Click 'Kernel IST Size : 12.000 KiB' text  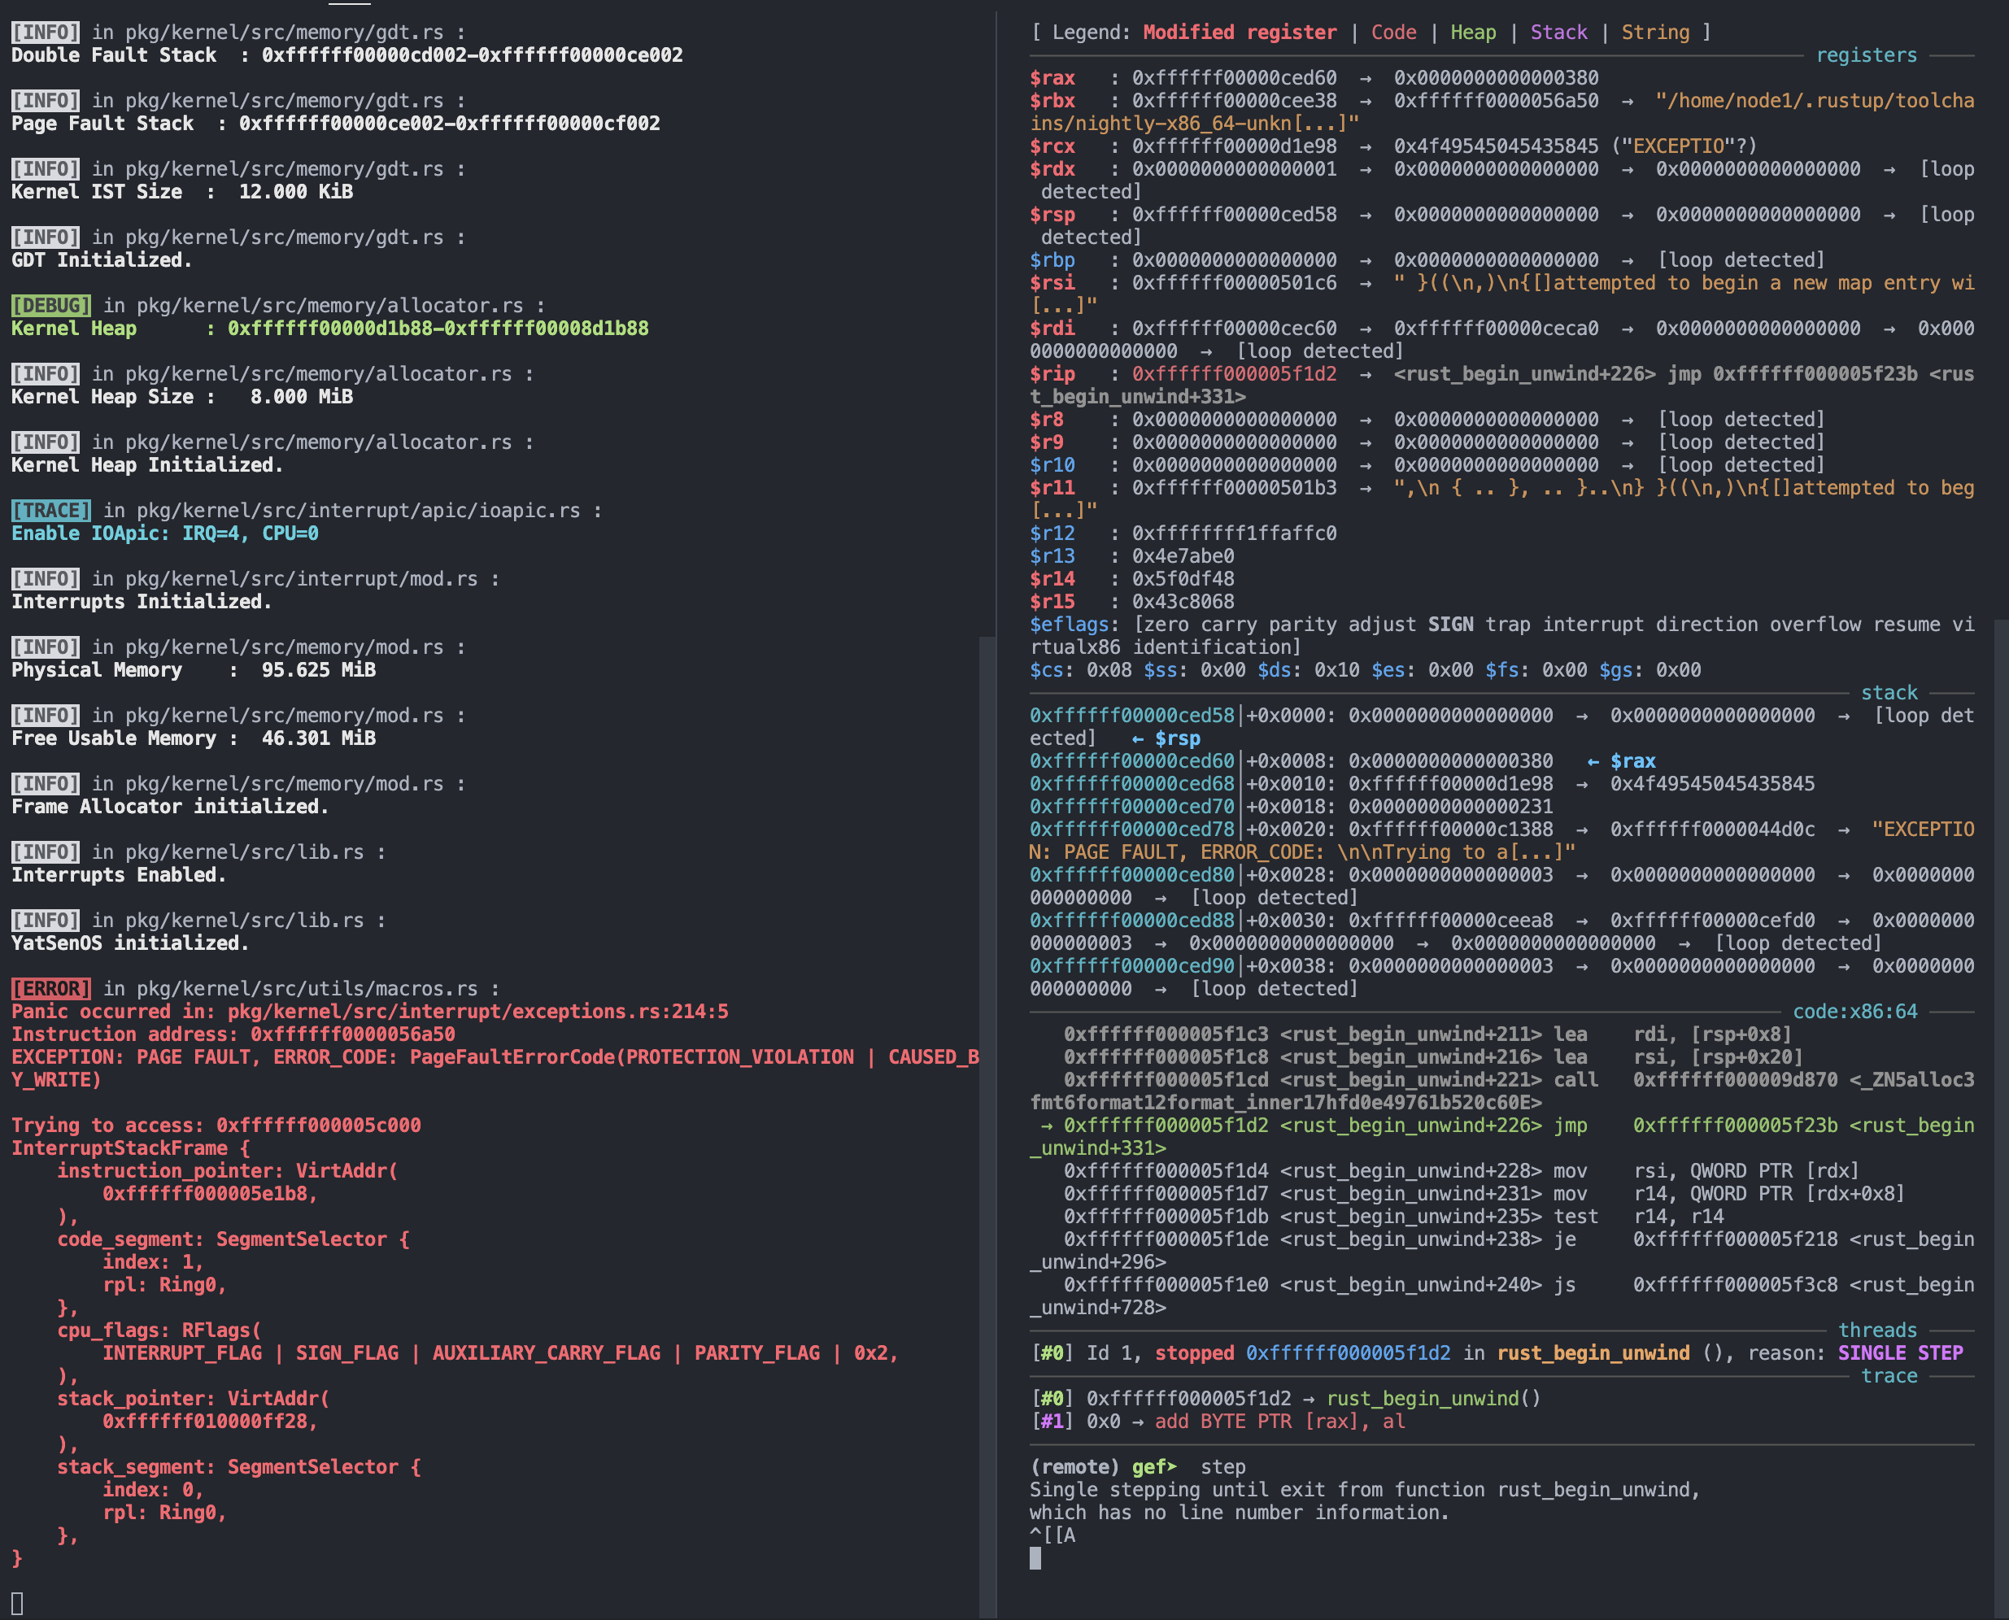click(182, 191)
